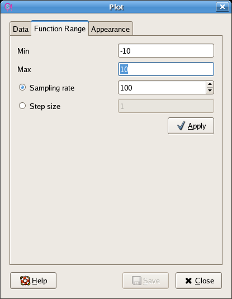Click the Sampling rate label text
This screenshot has width=232, height=299.
[52, 88]
